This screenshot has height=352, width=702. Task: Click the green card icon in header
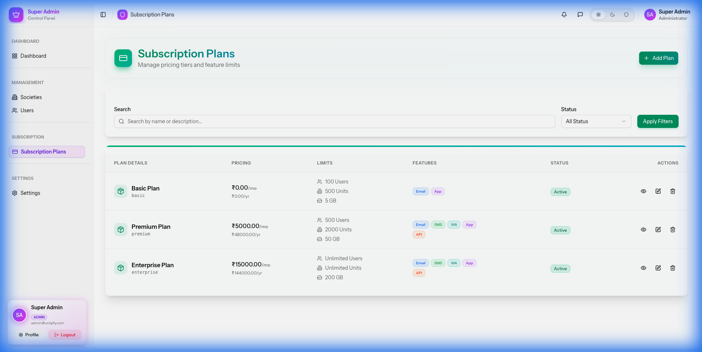[123, 58]
